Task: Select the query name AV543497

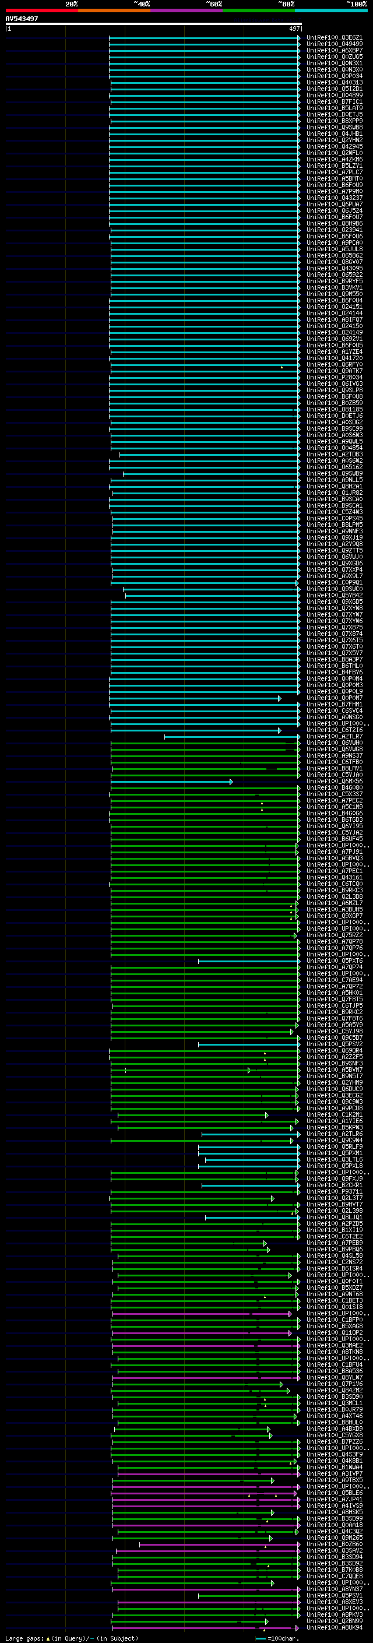Action: coord(22,19)
